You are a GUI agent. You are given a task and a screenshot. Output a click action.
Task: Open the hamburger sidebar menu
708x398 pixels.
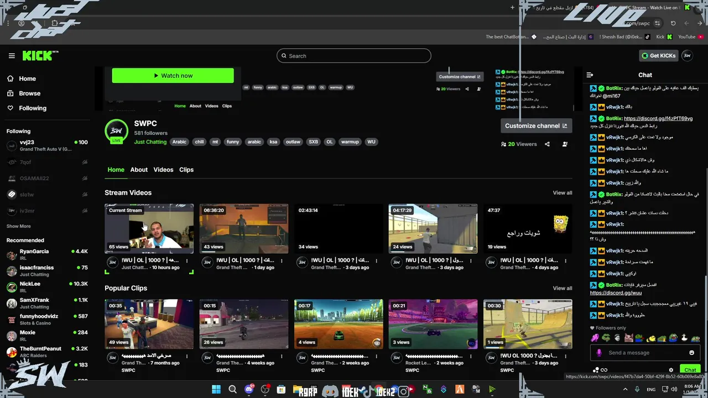tap(12, 56)
